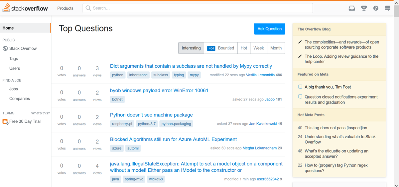Open the inbox icon in header
Viewport: 399px width, 187px height.
[352, 8]
